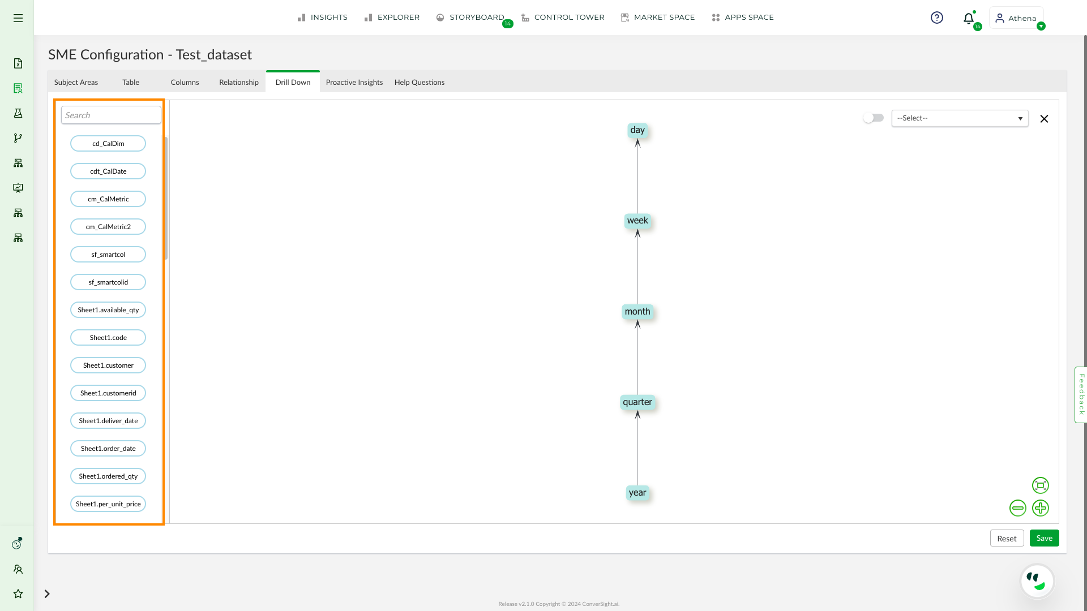
Task: Click the week node in the hierarchy
Action: coord(637,221)
